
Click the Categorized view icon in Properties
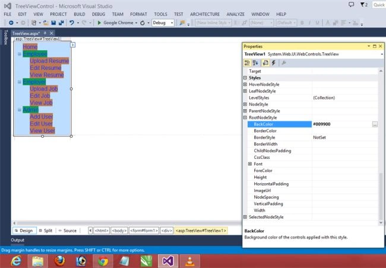click(247, 63)
